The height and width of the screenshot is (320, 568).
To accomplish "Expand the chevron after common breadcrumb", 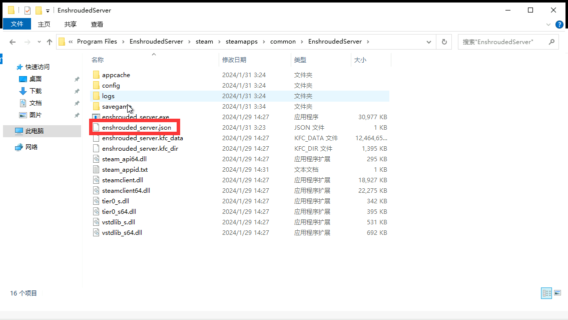I will [302, 42].
